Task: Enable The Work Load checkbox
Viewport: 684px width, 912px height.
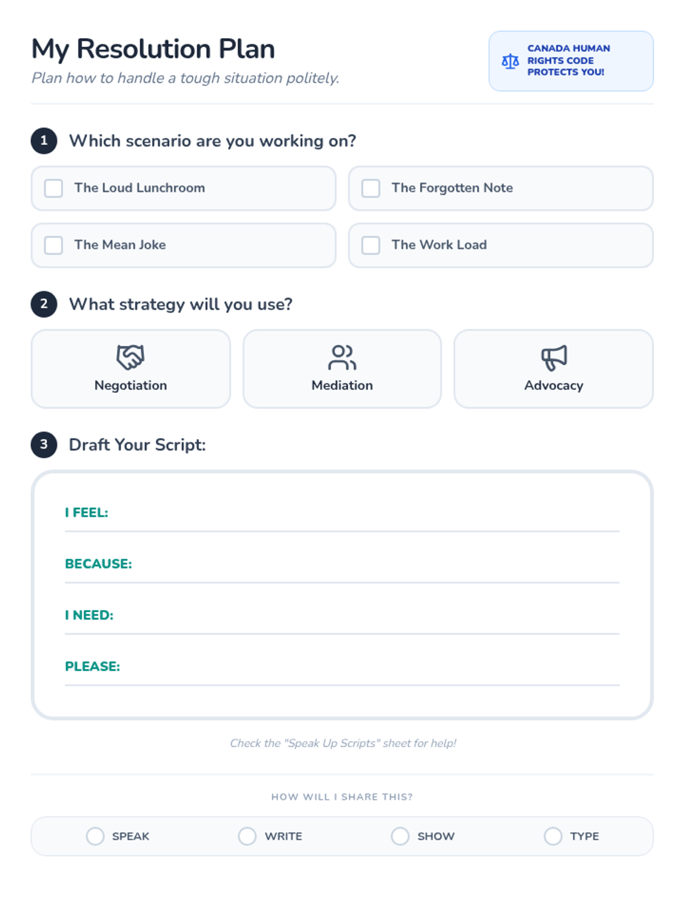Action: pyautogui.click(x=371, y=245)
